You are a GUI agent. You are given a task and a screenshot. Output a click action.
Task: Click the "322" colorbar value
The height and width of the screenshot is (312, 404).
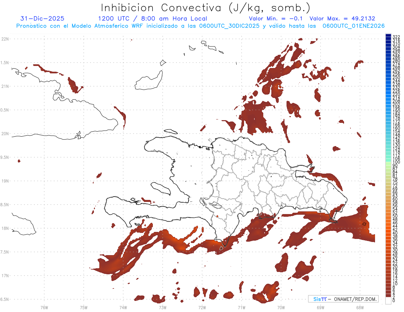(396, 36)
